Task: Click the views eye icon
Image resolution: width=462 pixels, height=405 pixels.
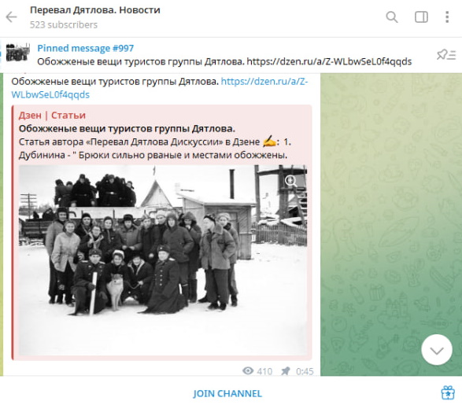Action: (x=248, y=371)
